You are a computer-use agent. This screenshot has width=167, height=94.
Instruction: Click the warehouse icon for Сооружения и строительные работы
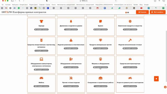[x=100, y=78]
